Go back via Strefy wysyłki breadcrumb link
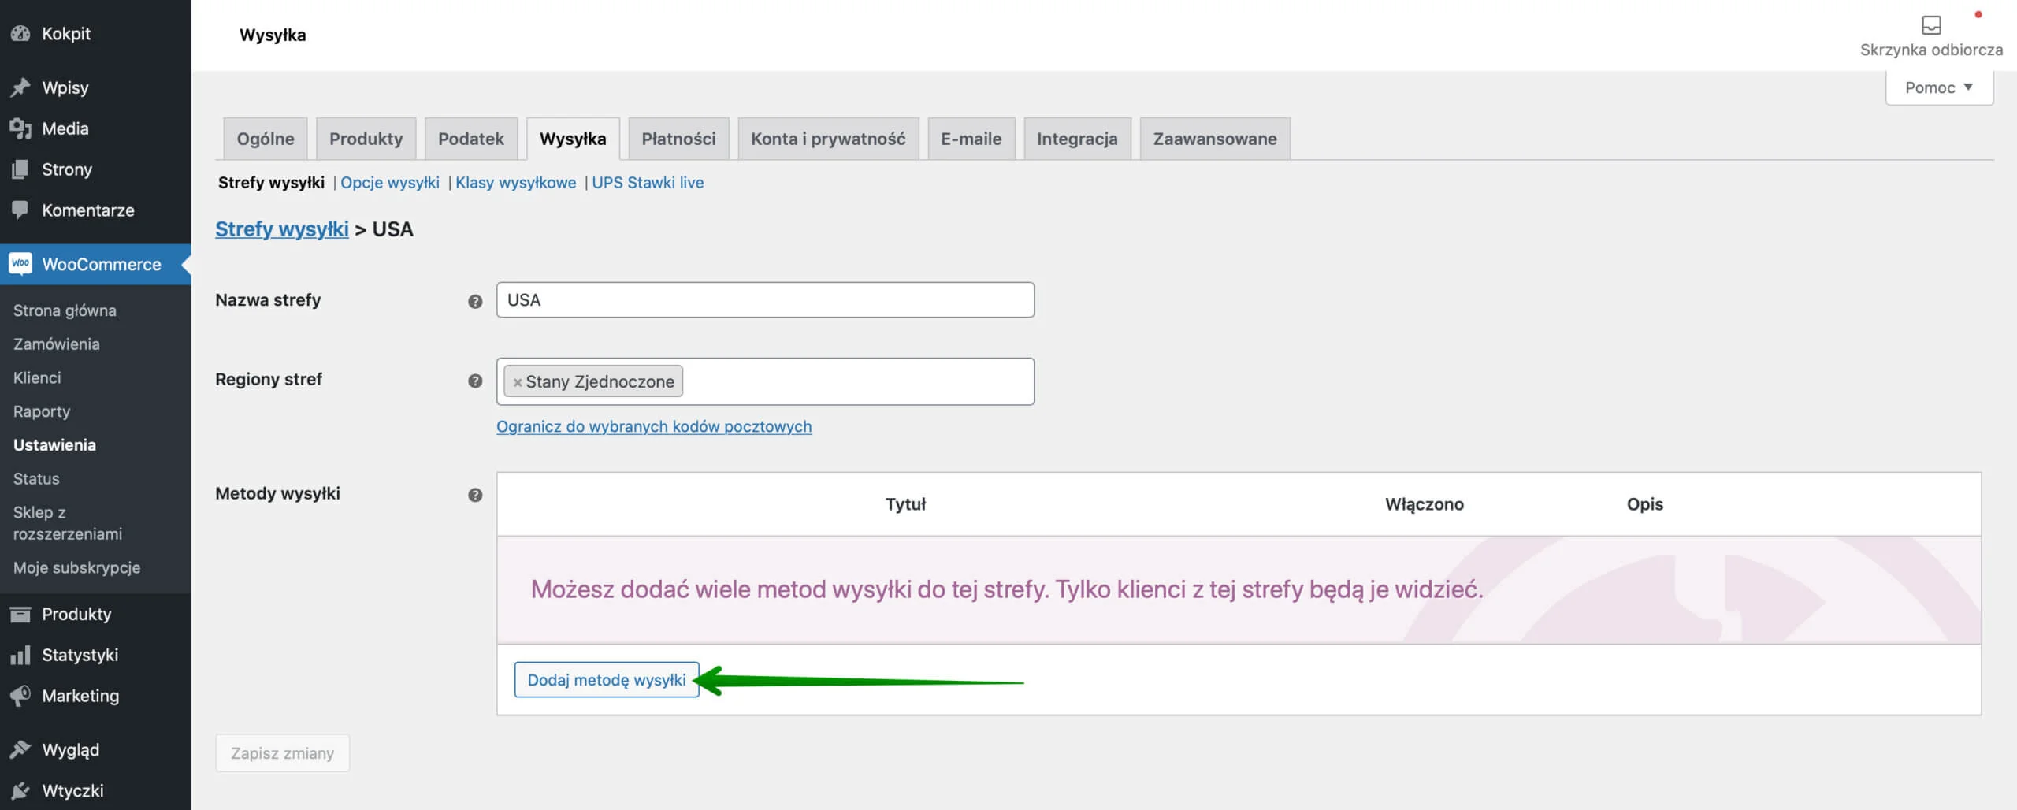Screen dimensions: 2017x810 click(282, 229)
